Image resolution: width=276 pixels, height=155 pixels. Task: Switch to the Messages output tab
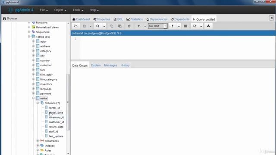click(110, 65)
